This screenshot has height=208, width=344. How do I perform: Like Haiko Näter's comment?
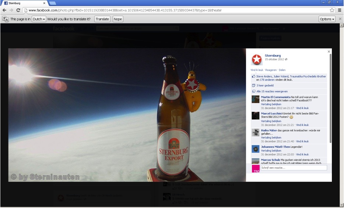point(302,141)
